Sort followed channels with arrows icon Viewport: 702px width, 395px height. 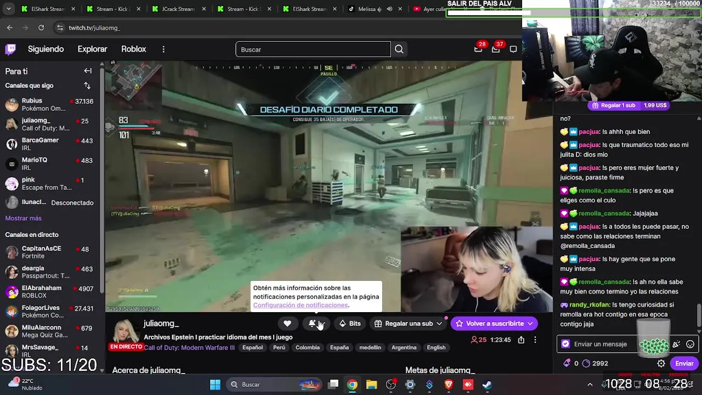pyautogui.click(x=87, y=86)
